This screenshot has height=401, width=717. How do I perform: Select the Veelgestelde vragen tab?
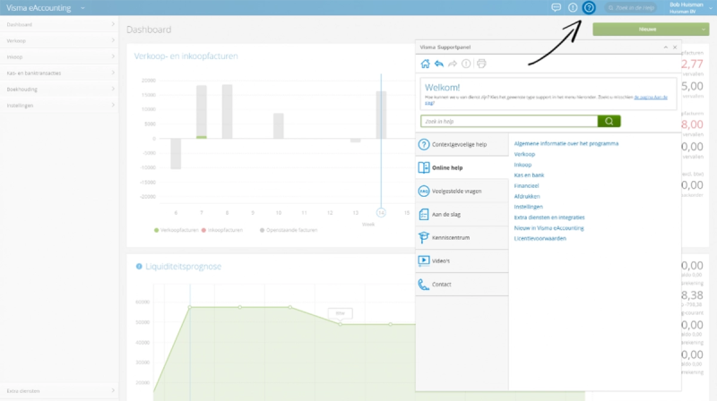[462, 191]
